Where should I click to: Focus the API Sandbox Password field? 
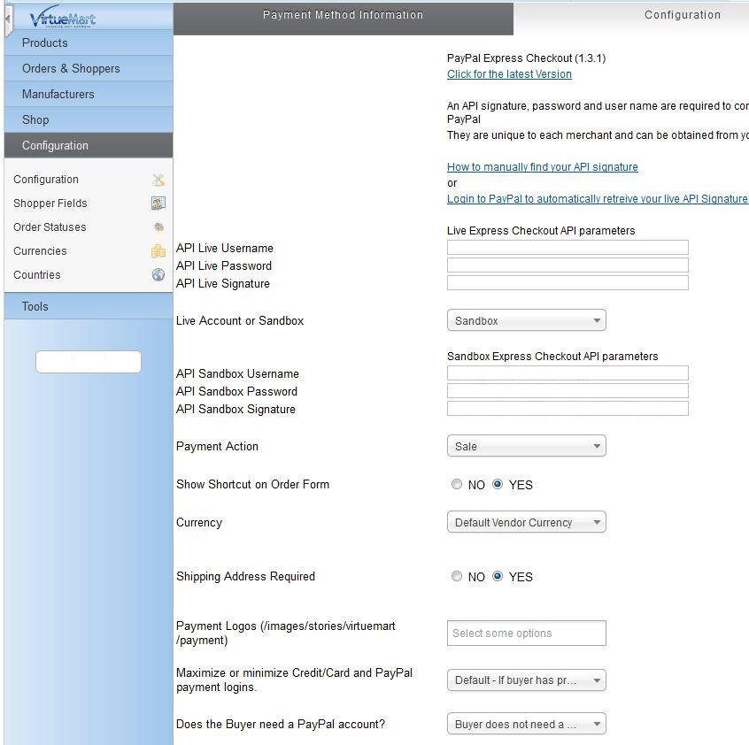coord(568,391)
